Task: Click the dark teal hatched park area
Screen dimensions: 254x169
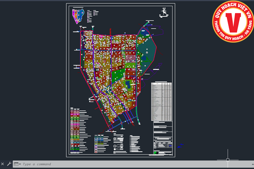Action: click(x=148, y=53)
